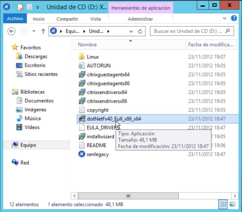Select the EULA_DRIVERS file icon
The image size is (242, 212).
coord(82,128)
